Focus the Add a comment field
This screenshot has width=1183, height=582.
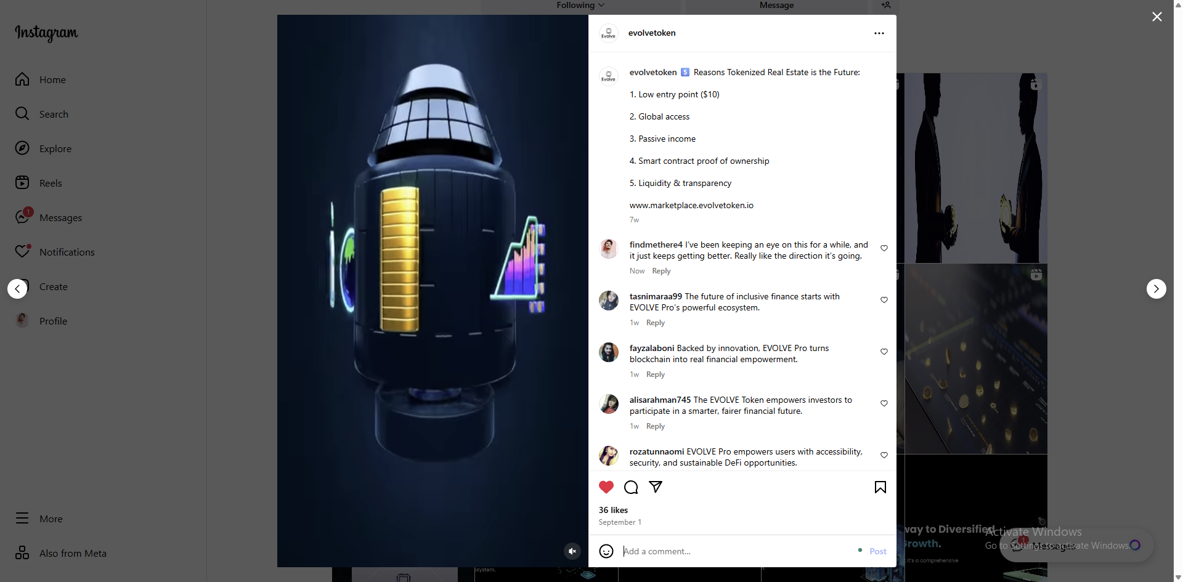pyautogui.click(x=736, y=551)
